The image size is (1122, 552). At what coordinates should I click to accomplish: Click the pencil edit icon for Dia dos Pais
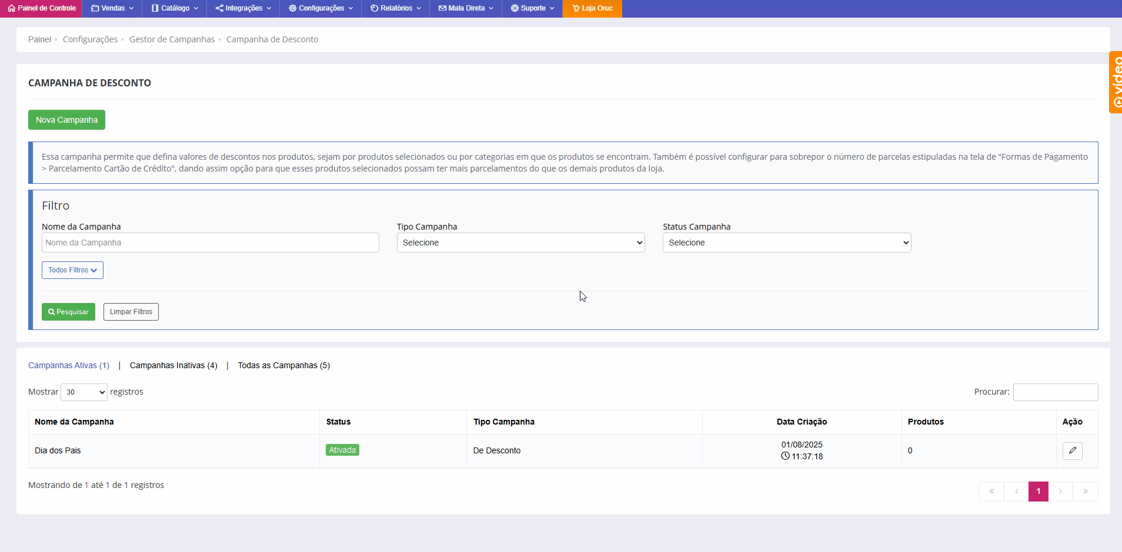click(1072, 450)
